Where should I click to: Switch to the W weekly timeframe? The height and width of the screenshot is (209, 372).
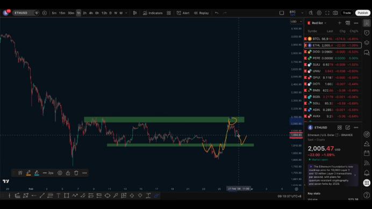click(x=116, y=13)
